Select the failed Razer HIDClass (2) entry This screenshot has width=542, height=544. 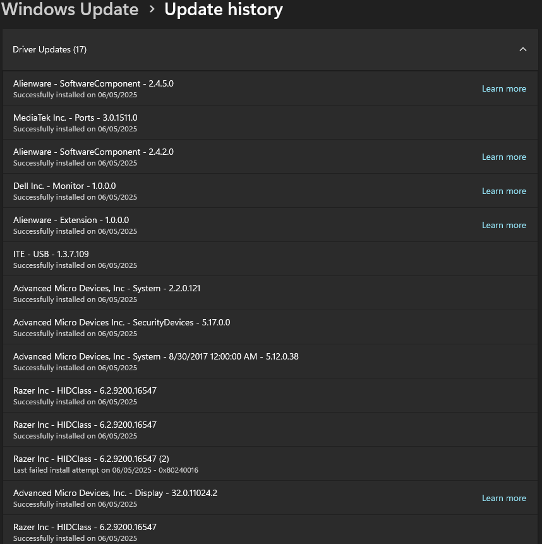tap(270, 464)
